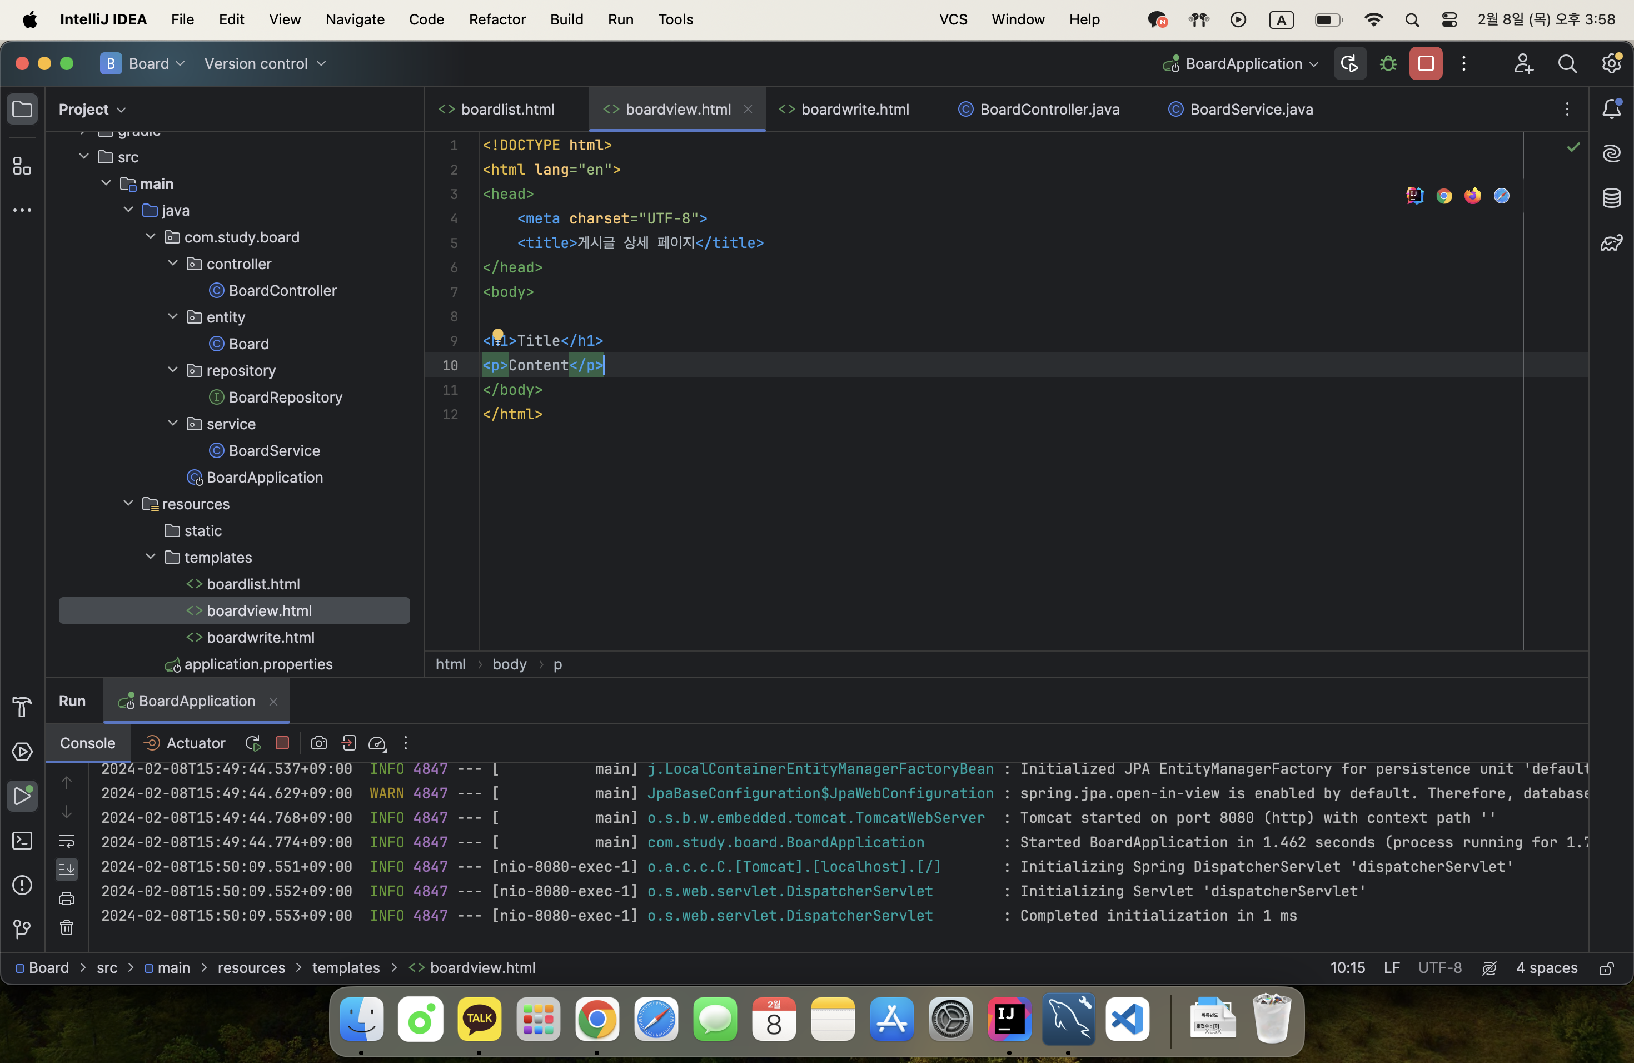The image size is (1634, 1063).
Task: Open Notifications bell in right sidebar
Action: coord(1611,108)
